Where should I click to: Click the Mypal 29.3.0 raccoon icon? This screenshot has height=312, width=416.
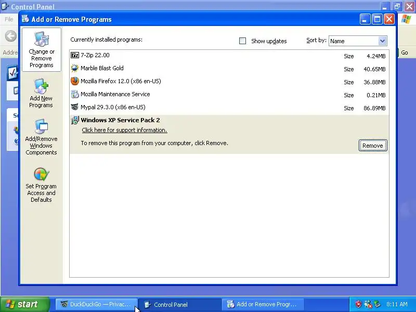pyautogui.click(x=75, y=107)
